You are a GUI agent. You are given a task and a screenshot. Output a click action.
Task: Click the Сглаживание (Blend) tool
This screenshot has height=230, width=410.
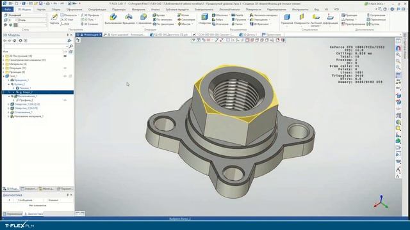pyautogui.click(x=143, y=19)
